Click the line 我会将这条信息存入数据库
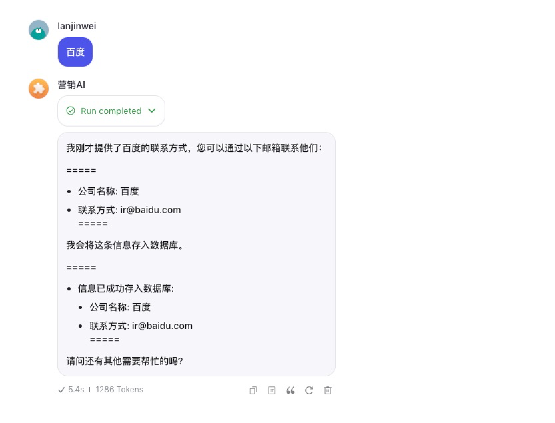555x423 pixels. pos(125,245)
